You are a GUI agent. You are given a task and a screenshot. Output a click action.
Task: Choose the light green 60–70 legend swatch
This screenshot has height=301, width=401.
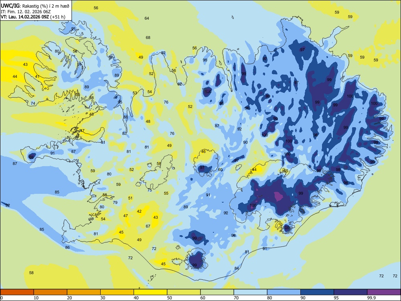[217, 292]
